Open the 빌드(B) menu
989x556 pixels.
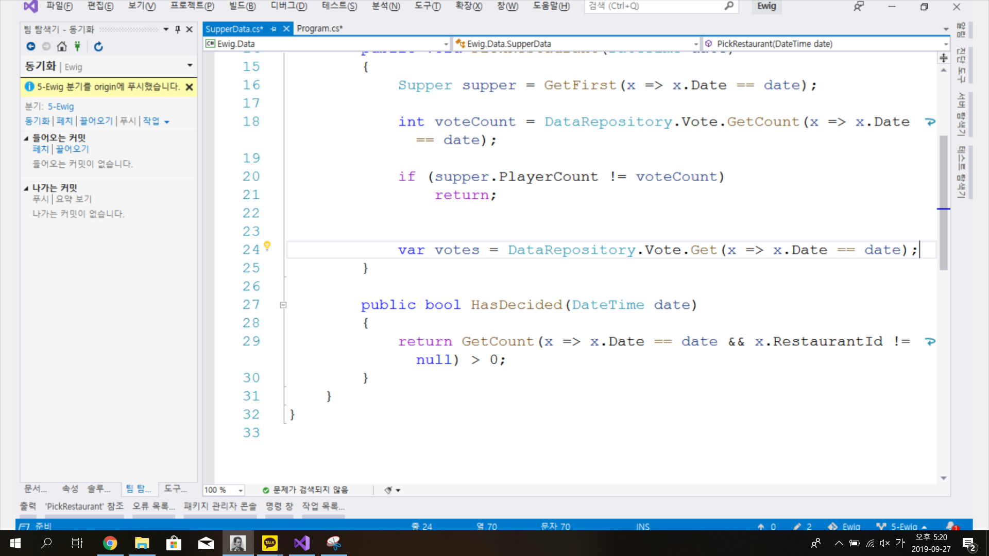point(242,6)
